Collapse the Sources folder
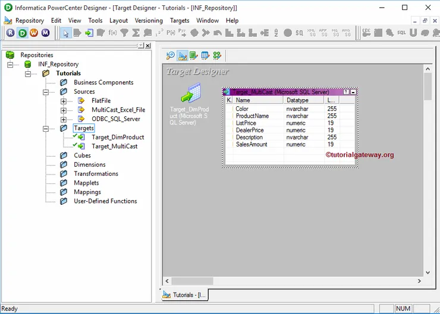Viewport: 440px width, 314px height. tap(46, 92)
